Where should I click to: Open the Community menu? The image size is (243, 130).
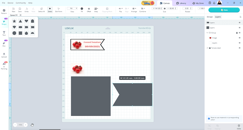[21, 3]
